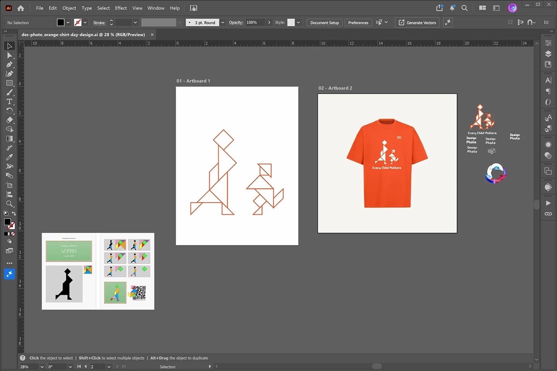Screen dimensions: 557x371
Task: Open the Layers panel icon
Action: 548,54
